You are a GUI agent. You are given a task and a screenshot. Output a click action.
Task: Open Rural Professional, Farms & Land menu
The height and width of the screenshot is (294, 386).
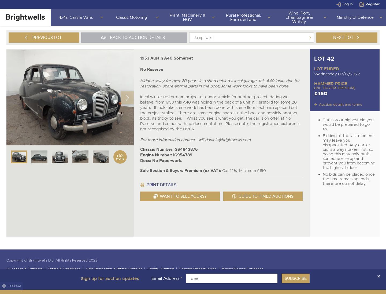click(243, 17)
